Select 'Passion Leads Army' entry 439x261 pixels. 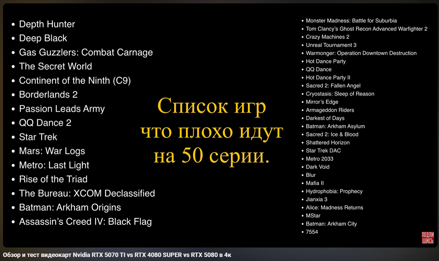tap(62, 109)
